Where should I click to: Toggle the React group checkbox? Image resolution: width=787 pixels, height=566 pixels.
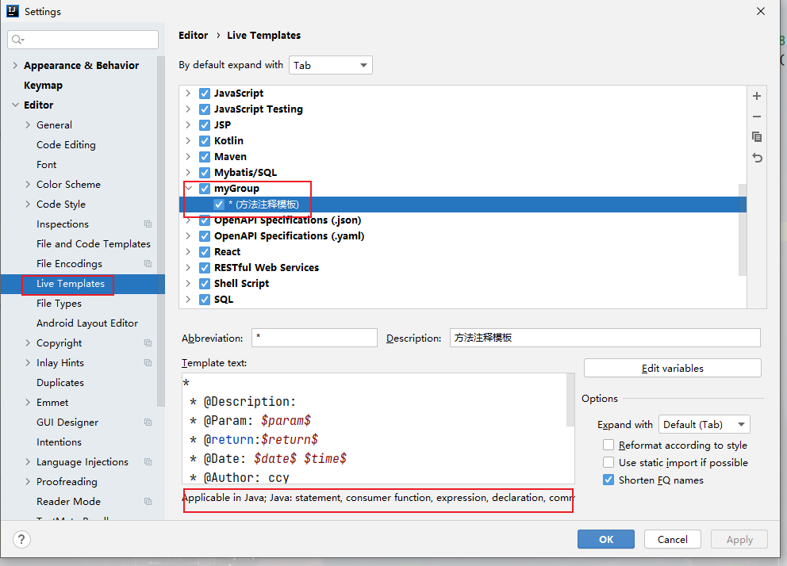[205, 251]
